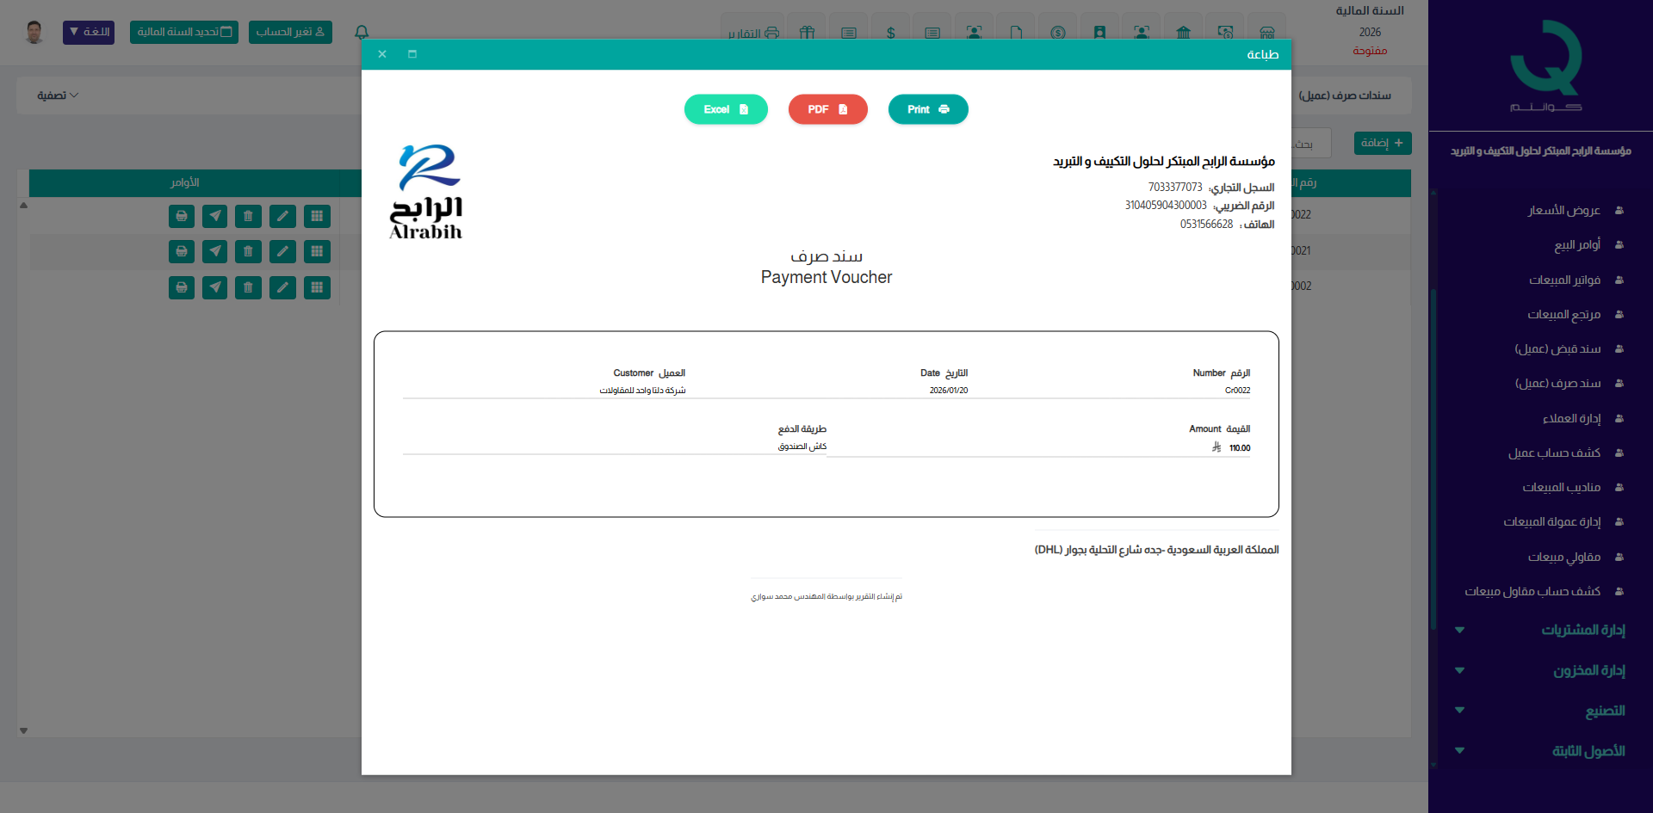Screen dimensions: 1653x813
Task: Select كشف حساب عميل in the sidebar
Action: tap(1553, 453)
